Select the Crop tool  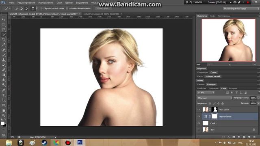pos(4,40)
